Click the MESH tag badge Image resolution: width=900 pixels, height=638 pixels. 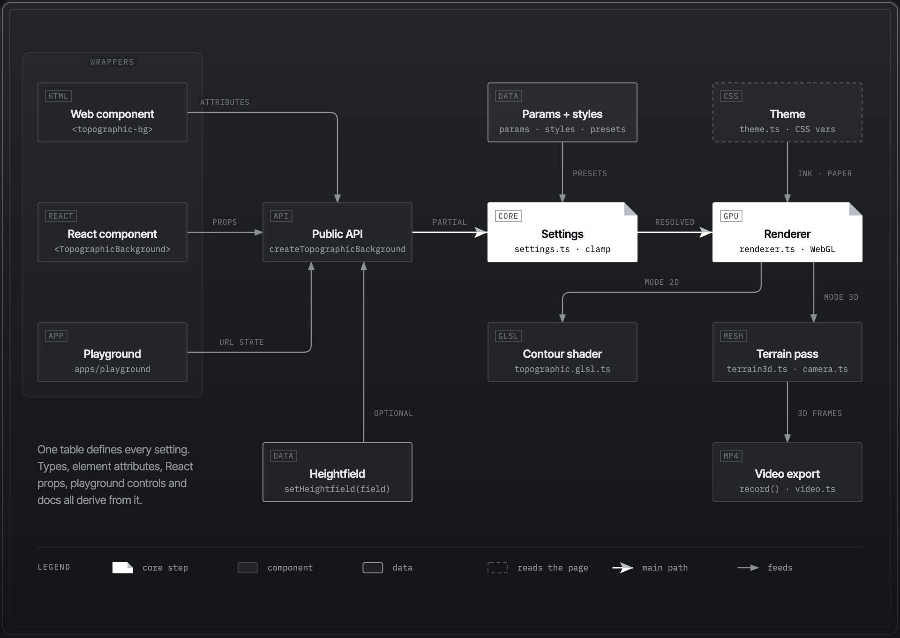coord(734,336)
